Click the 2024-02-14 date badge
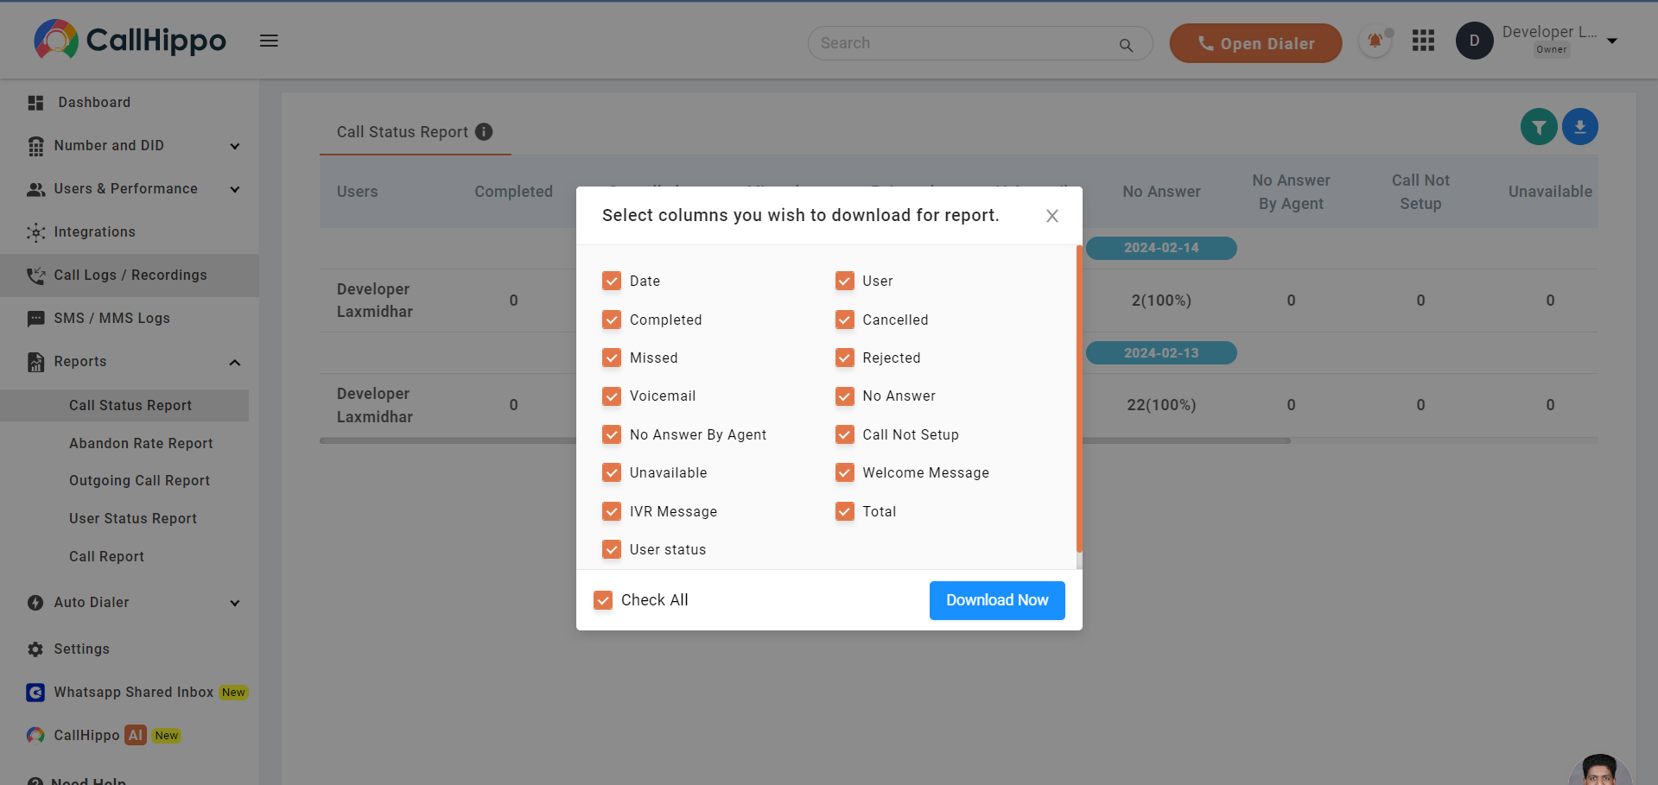The width and height of the screenshot is (1658, 785). coord(1161,248)
